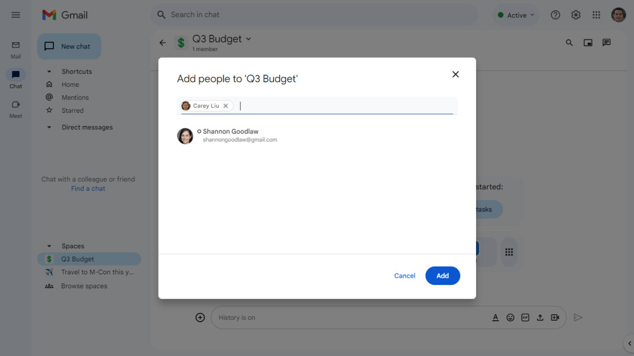Collapse the Shortcuts section
Viewport: 634px width, 356px height.
tap(49, 71)
